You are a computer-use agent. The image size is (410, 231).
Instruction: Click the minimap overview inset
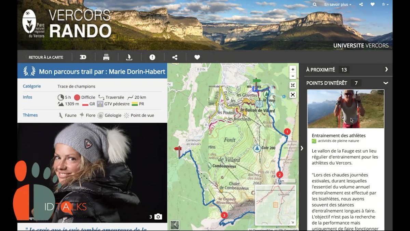coord(275,205)
